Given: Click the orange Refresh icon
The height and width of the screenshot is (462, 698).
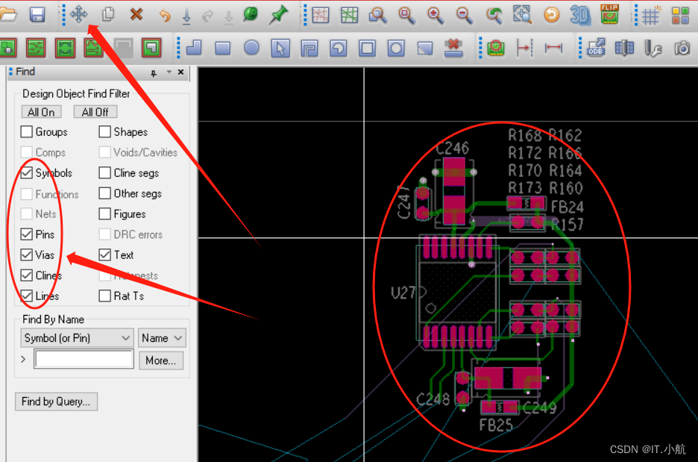Looking at the screenshot, I should click(552, 15).
